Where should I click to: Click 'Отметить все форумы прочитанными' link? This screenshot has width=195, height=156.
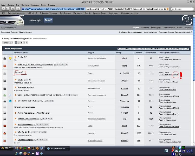(x=153, y=49)
